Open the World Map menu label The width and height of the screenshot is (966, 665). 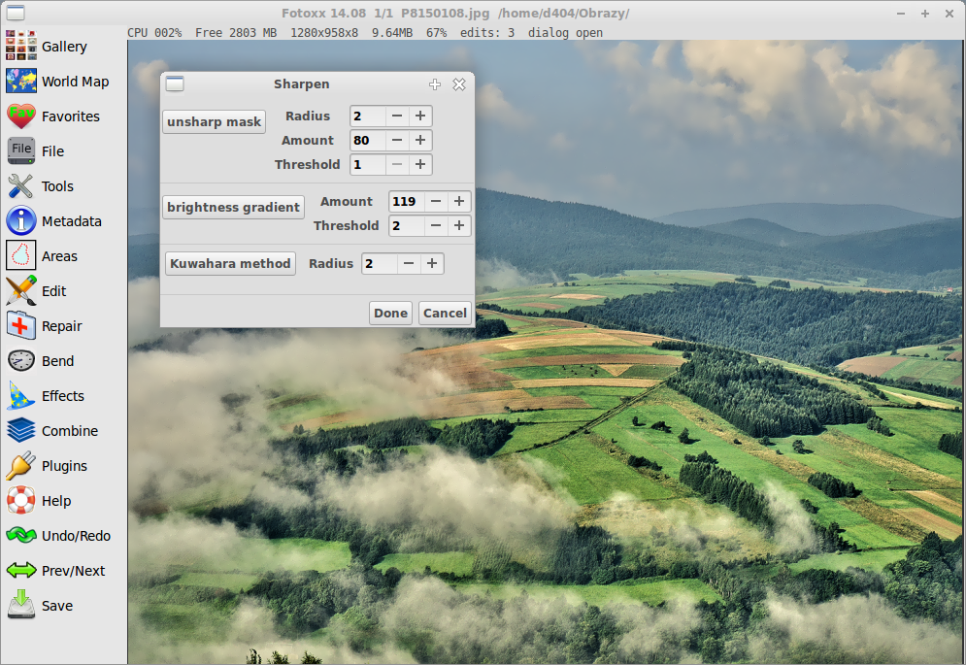click(75, 82)
